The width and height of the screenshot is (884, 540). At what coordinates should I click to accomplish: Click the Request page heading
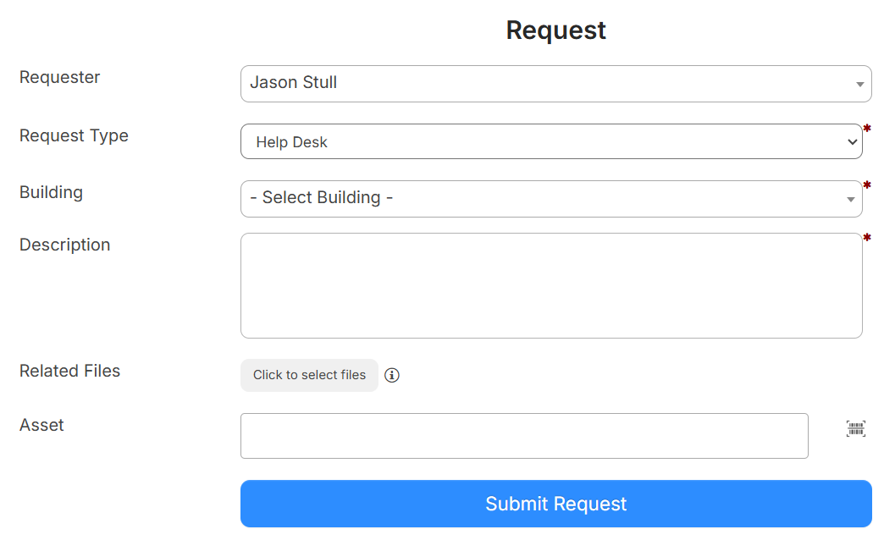555,30
